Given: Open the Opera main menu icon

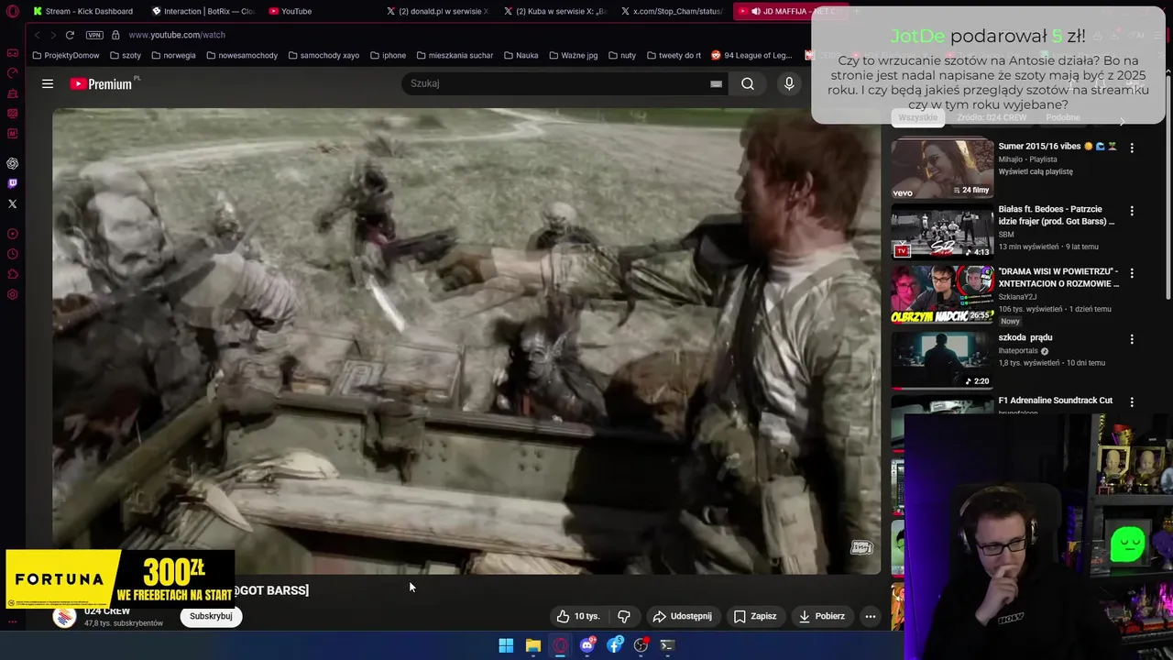Looking at the screenshot, I should (12, 11).
